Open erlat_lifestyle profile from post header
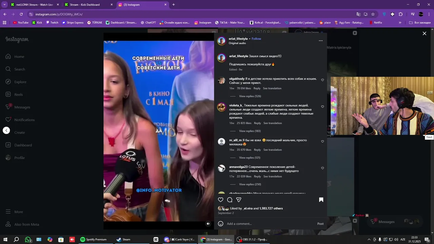The image size is (434, 244). coord(238,39)
